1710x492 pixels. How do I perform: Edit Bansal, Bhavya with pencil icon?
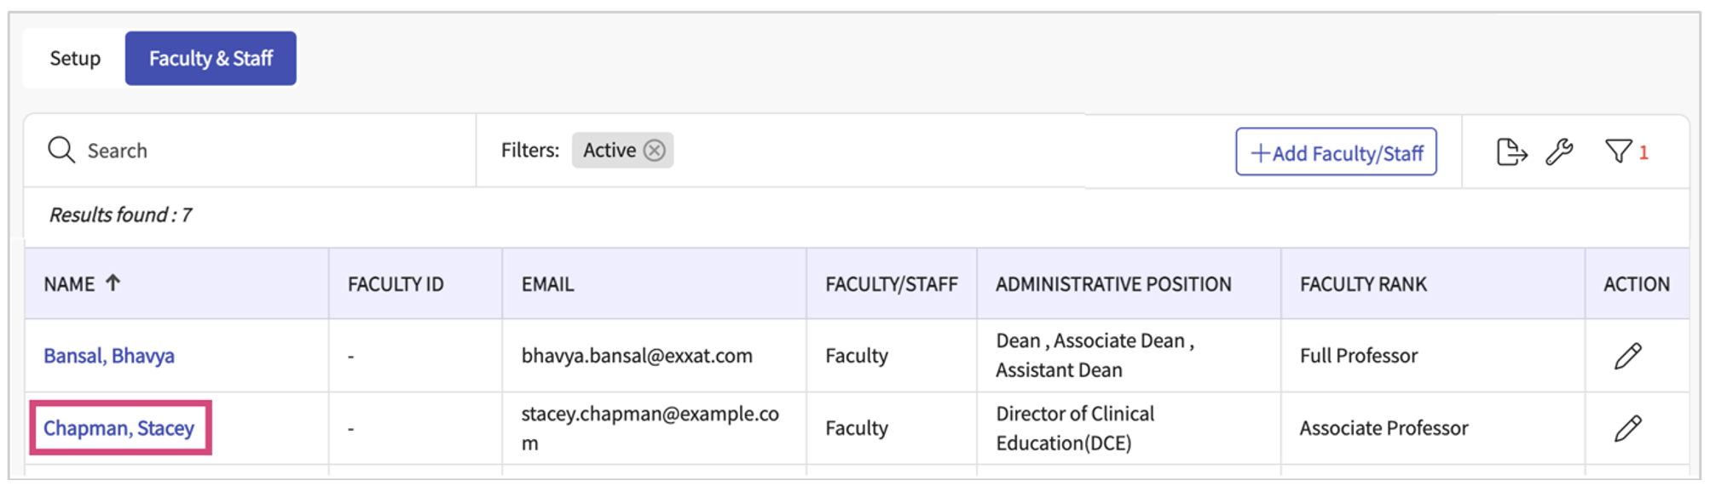1627,356
